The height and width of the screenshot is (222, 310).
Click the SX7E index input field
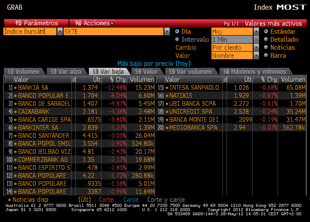click(113, 32)
